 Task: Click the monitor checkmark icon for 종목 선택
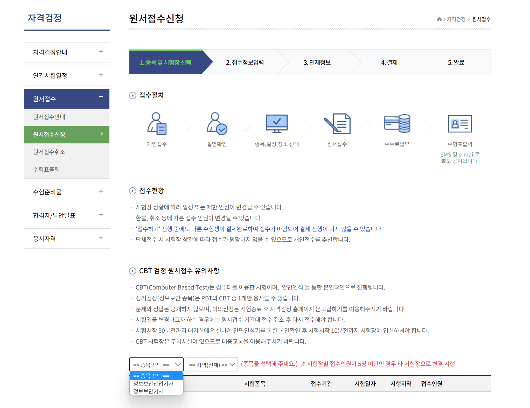coord(277,124)
